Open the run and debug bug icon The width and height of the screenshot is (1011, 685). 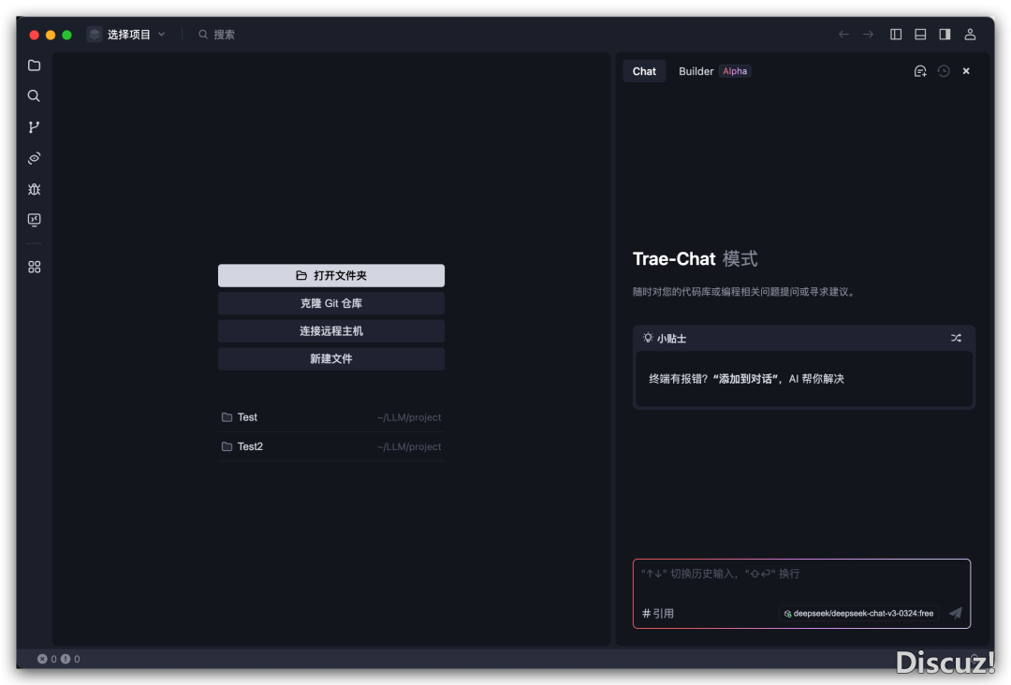pos(35,189)
